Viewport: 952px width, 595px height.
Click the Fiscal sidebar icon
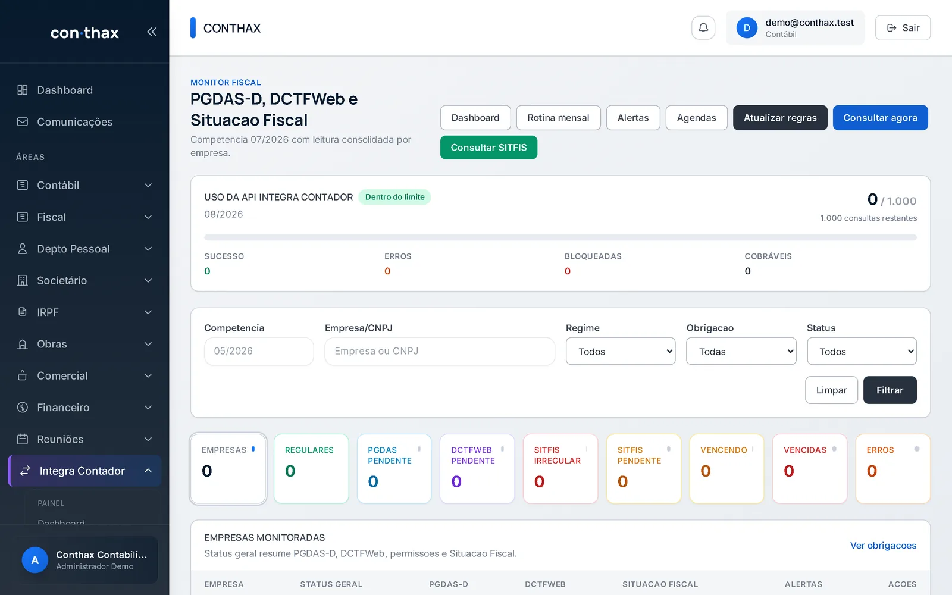click(23, 217)
